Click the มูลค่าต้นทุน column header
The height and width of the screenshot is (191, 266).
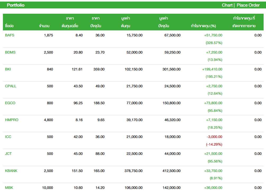125,22
